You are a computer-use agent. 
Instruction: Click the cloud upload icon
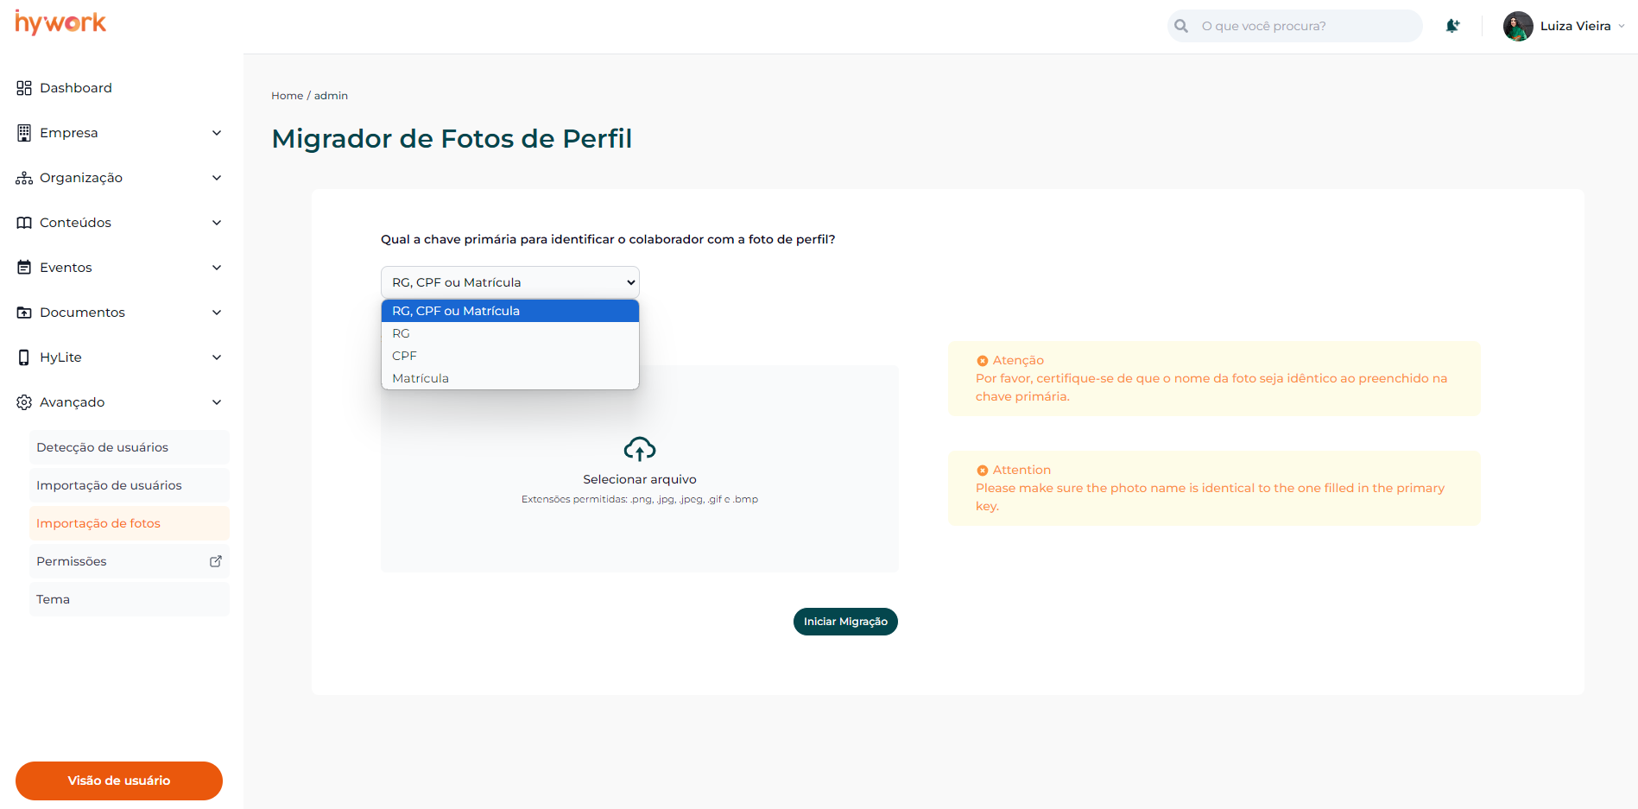tap(639, 449)
